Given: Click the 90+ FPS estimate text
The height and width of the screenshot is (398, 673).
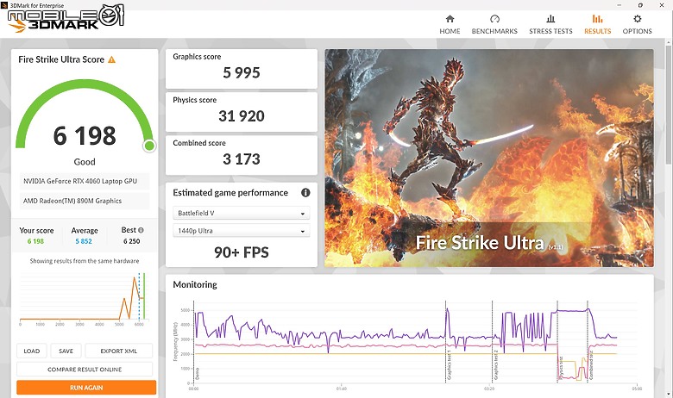Looking at the screenshot, I should tap(242, 252).
